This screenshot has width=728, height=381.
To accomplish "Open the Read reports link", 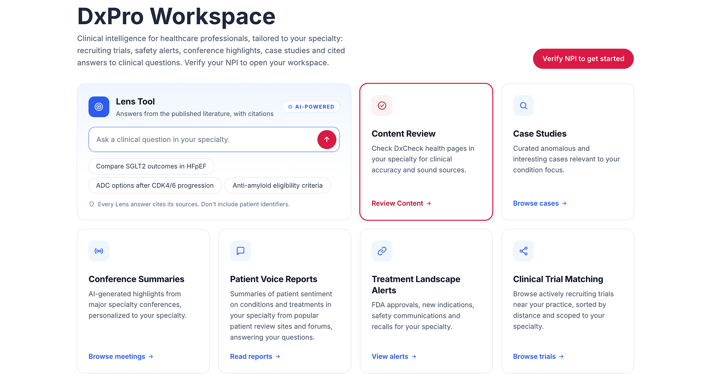I will (255, 356).
